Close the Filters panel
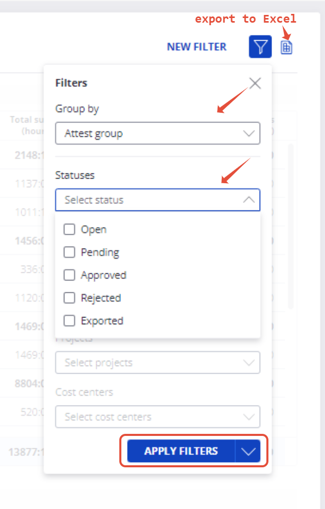 (x=255, y=83)
